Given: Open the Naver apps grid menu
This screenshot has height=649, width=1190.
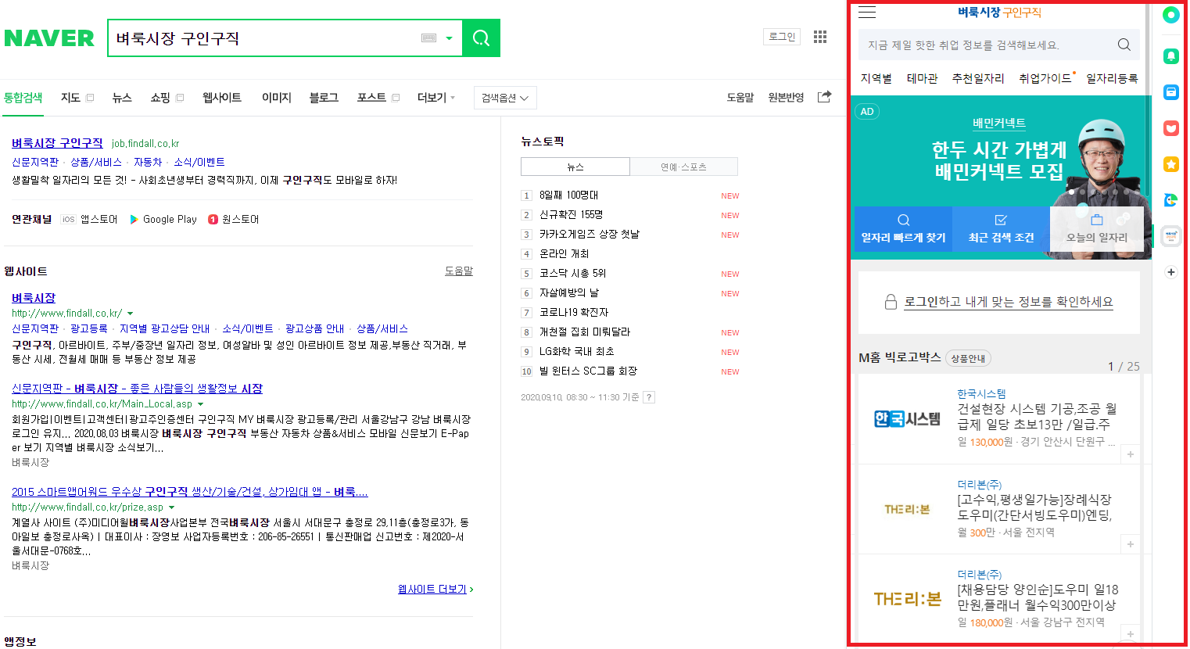Looking at the screenshot, I should [820, 37].
